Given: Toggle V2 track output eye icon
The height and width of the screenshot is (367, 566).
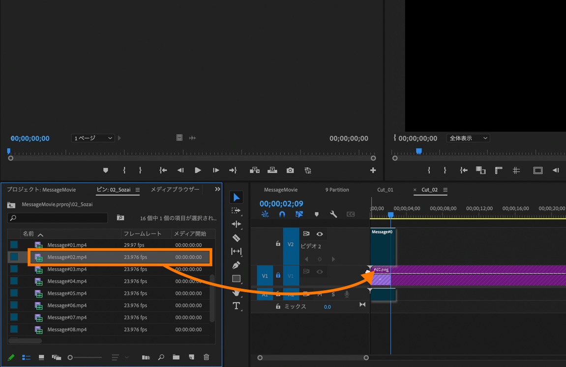Looking at the screenshot, I should point(320,234).
